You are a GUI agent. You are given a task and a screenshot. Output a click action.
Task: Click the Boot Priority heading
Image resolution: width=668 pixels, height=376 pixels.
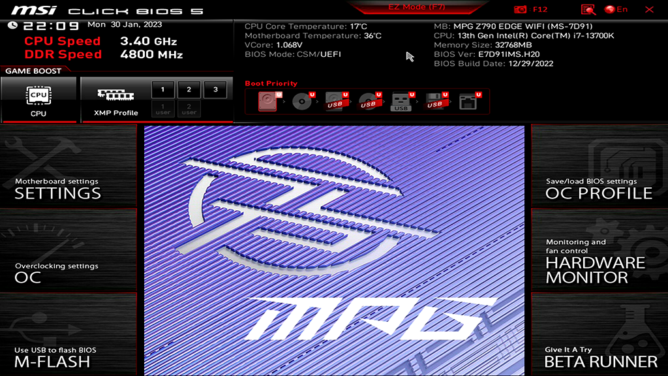click(x=271, y=83)
